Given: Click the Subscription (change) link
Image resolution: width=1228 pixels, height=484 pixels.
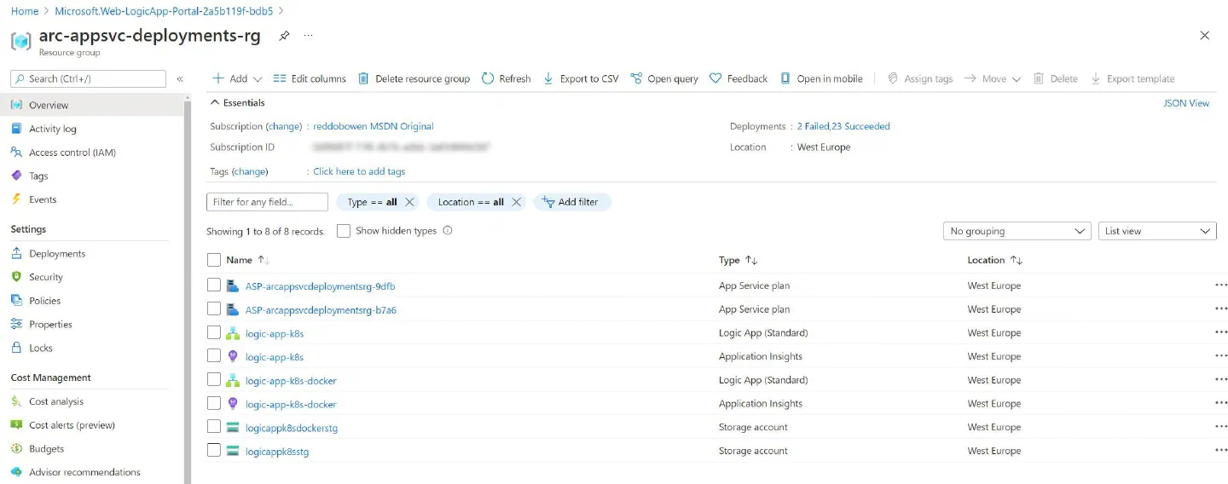Looking at the screenshot, I should (x=284, y=126).
